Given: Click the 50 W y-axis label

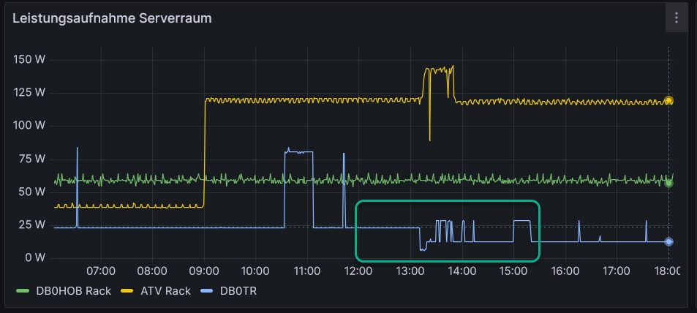Looking at the screenshot, I should [32, 192].
